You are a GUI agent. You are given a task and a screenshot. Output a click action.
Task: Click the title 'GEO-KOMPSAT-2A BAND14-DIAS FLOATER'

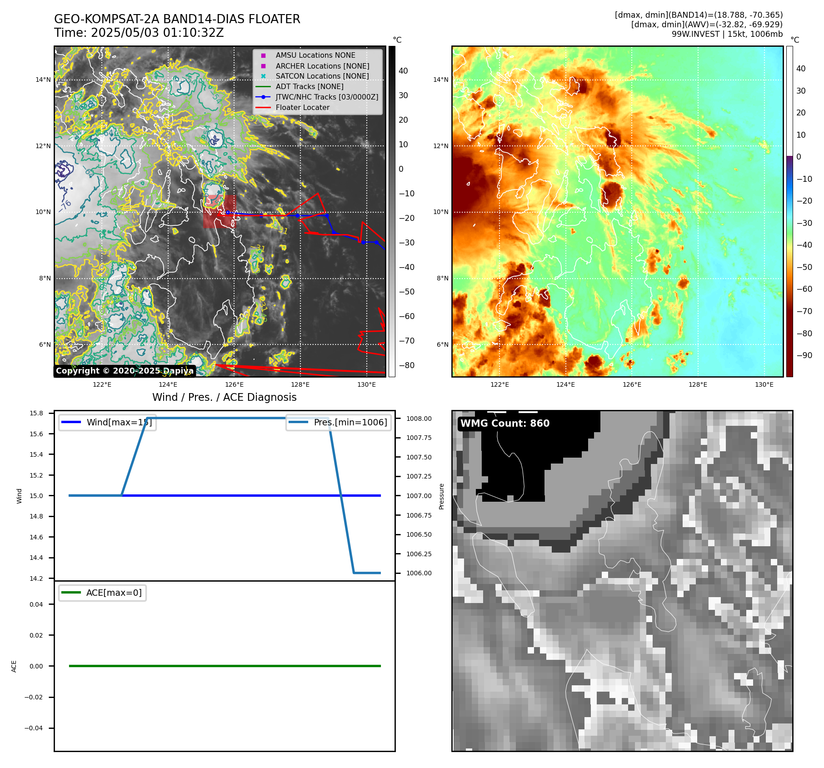(177, 19)
